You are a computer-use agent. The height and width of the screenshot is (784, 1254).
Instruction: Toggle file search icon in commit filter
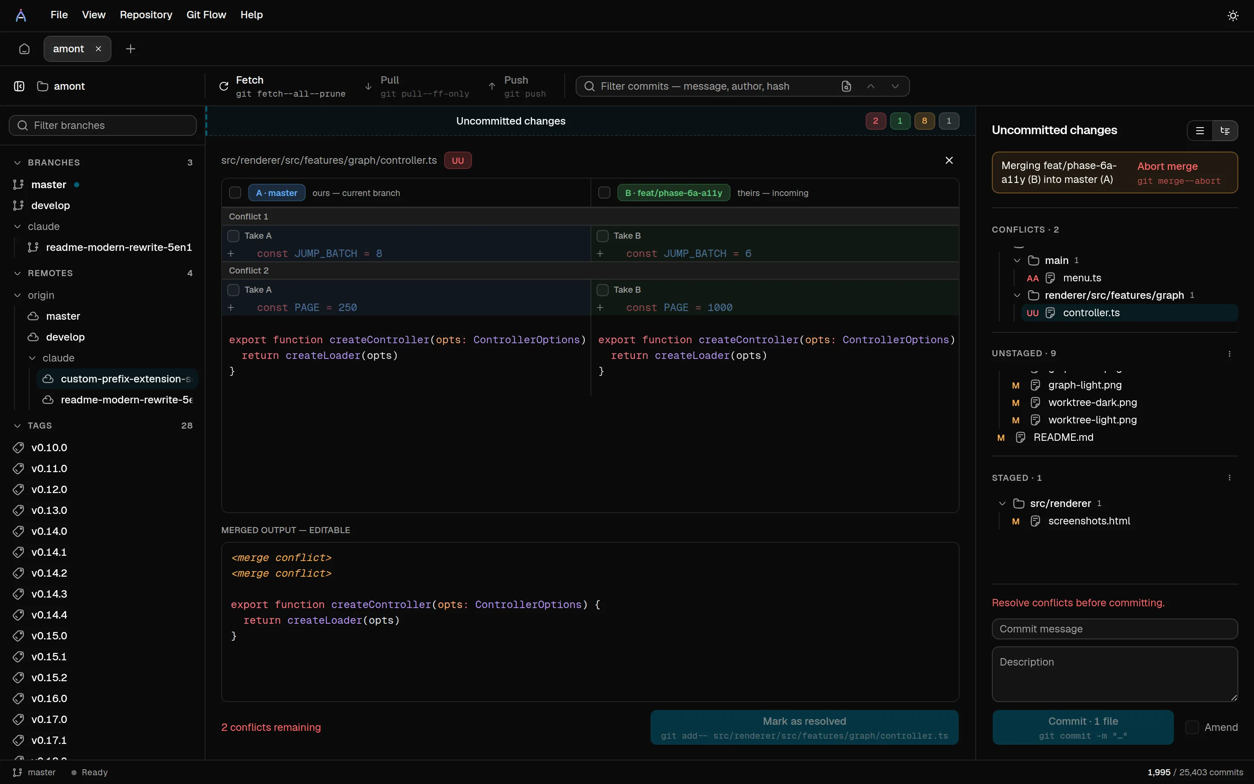[846, 86]
